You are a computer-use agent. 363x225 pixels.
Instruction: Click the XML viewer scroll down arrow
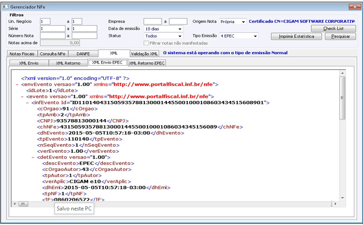pyautogui.click(x=343, y=198)
